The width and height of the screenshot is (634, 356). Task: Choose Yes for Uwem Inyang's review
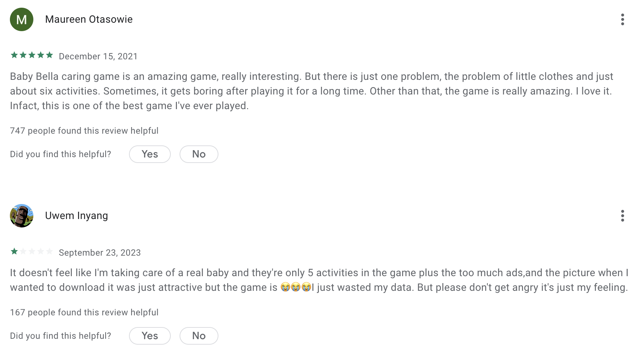[150, 336]
